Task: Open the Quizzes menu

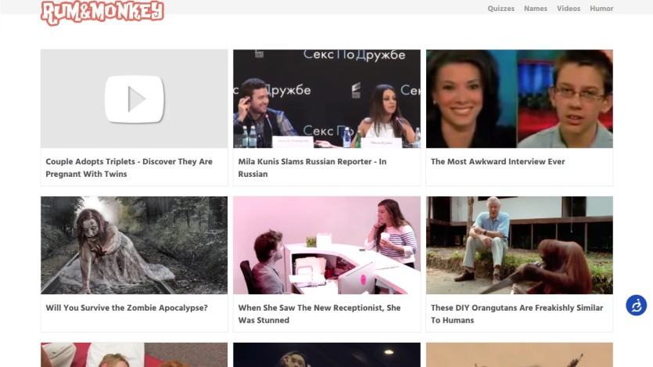Action: click(x=501, y=9)
